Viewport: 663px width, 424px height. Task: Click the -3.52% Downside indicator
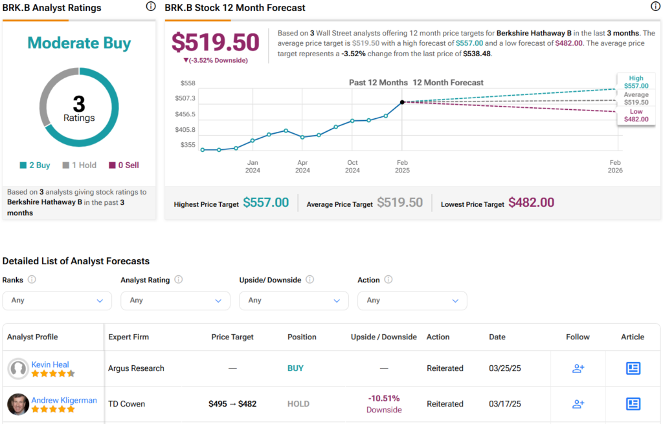point(216,60)
